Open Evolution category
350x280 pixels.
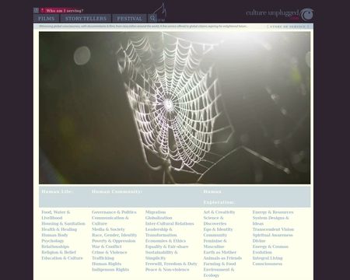pos(262,252)
